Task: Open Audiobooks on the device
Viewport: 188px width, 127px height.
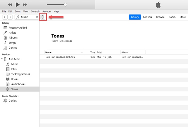Action: click(18, 84)
